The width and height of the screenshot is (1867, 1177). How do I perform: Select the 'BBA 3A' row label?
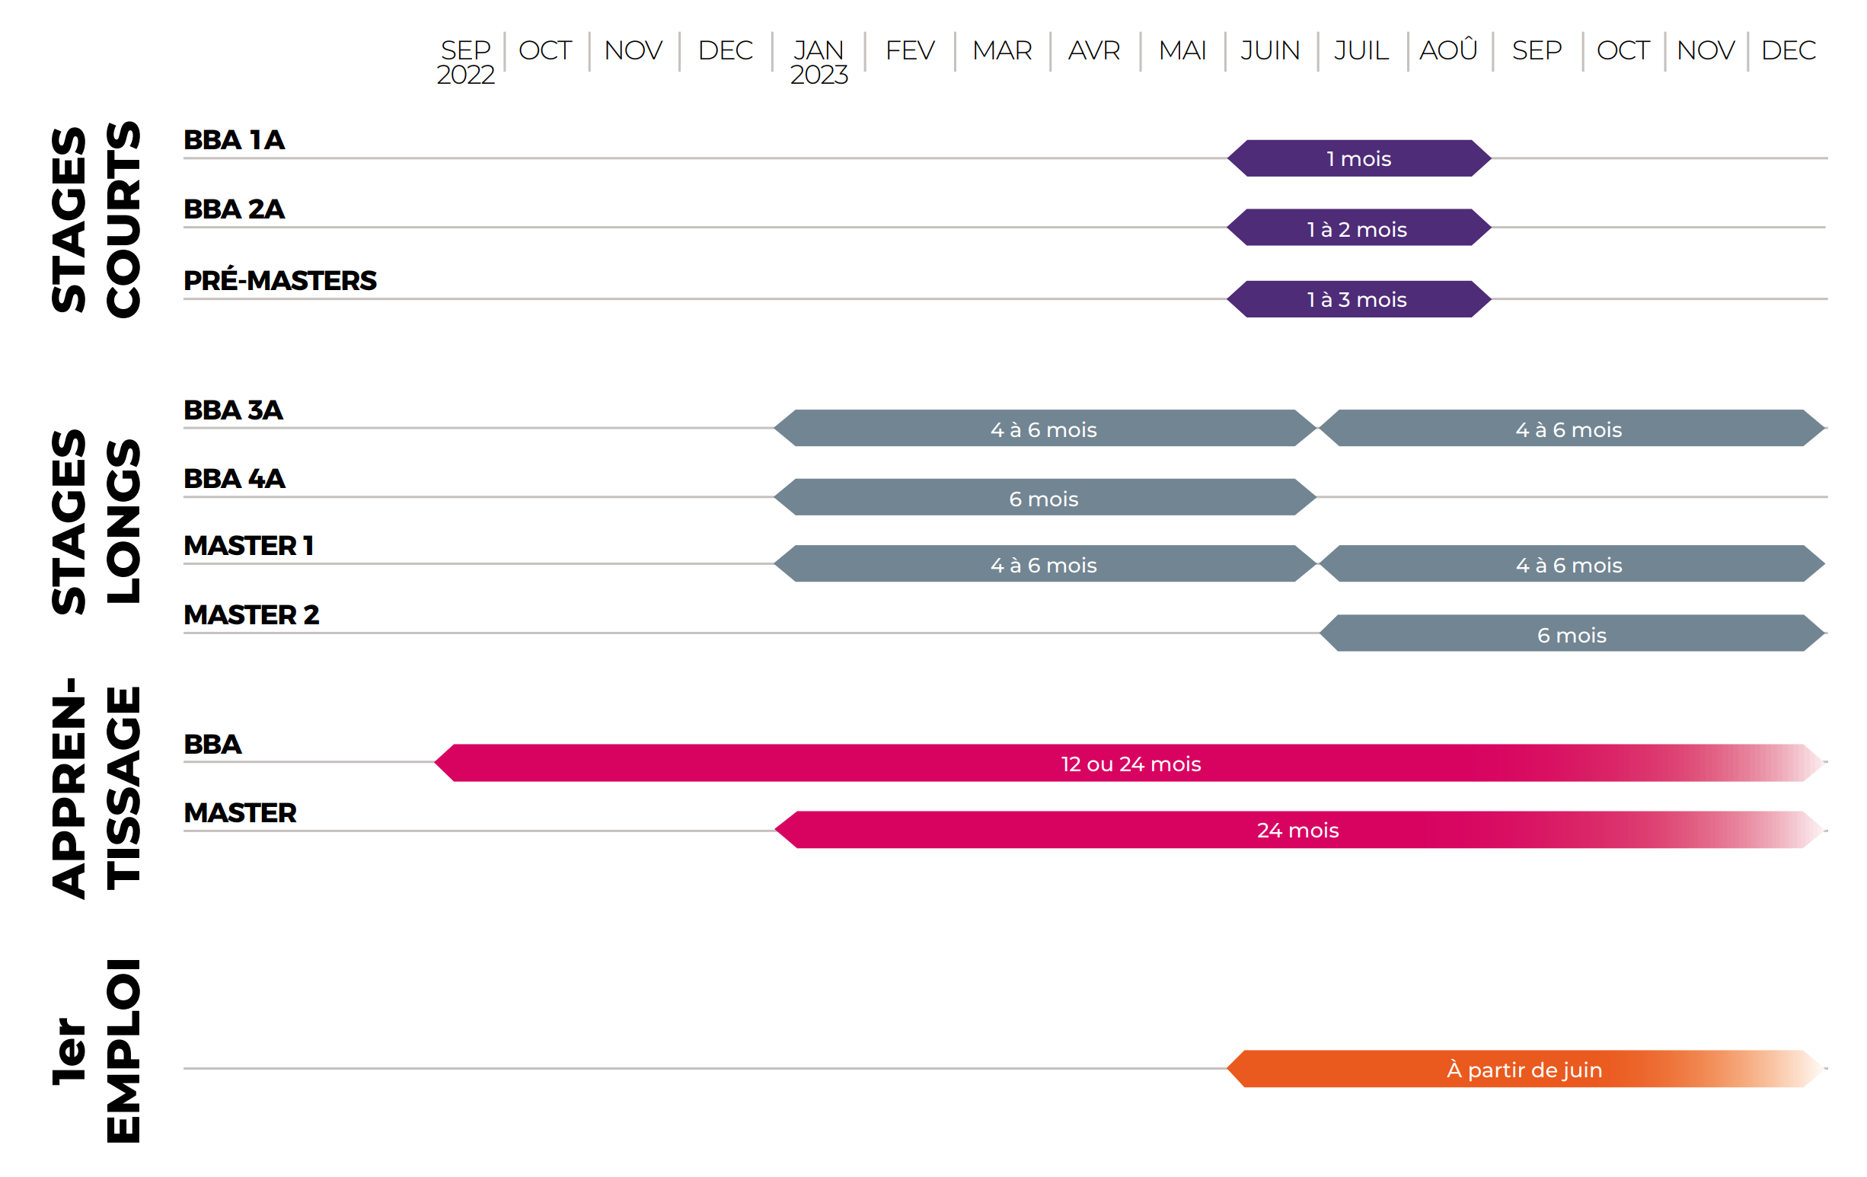coord(233,410)
